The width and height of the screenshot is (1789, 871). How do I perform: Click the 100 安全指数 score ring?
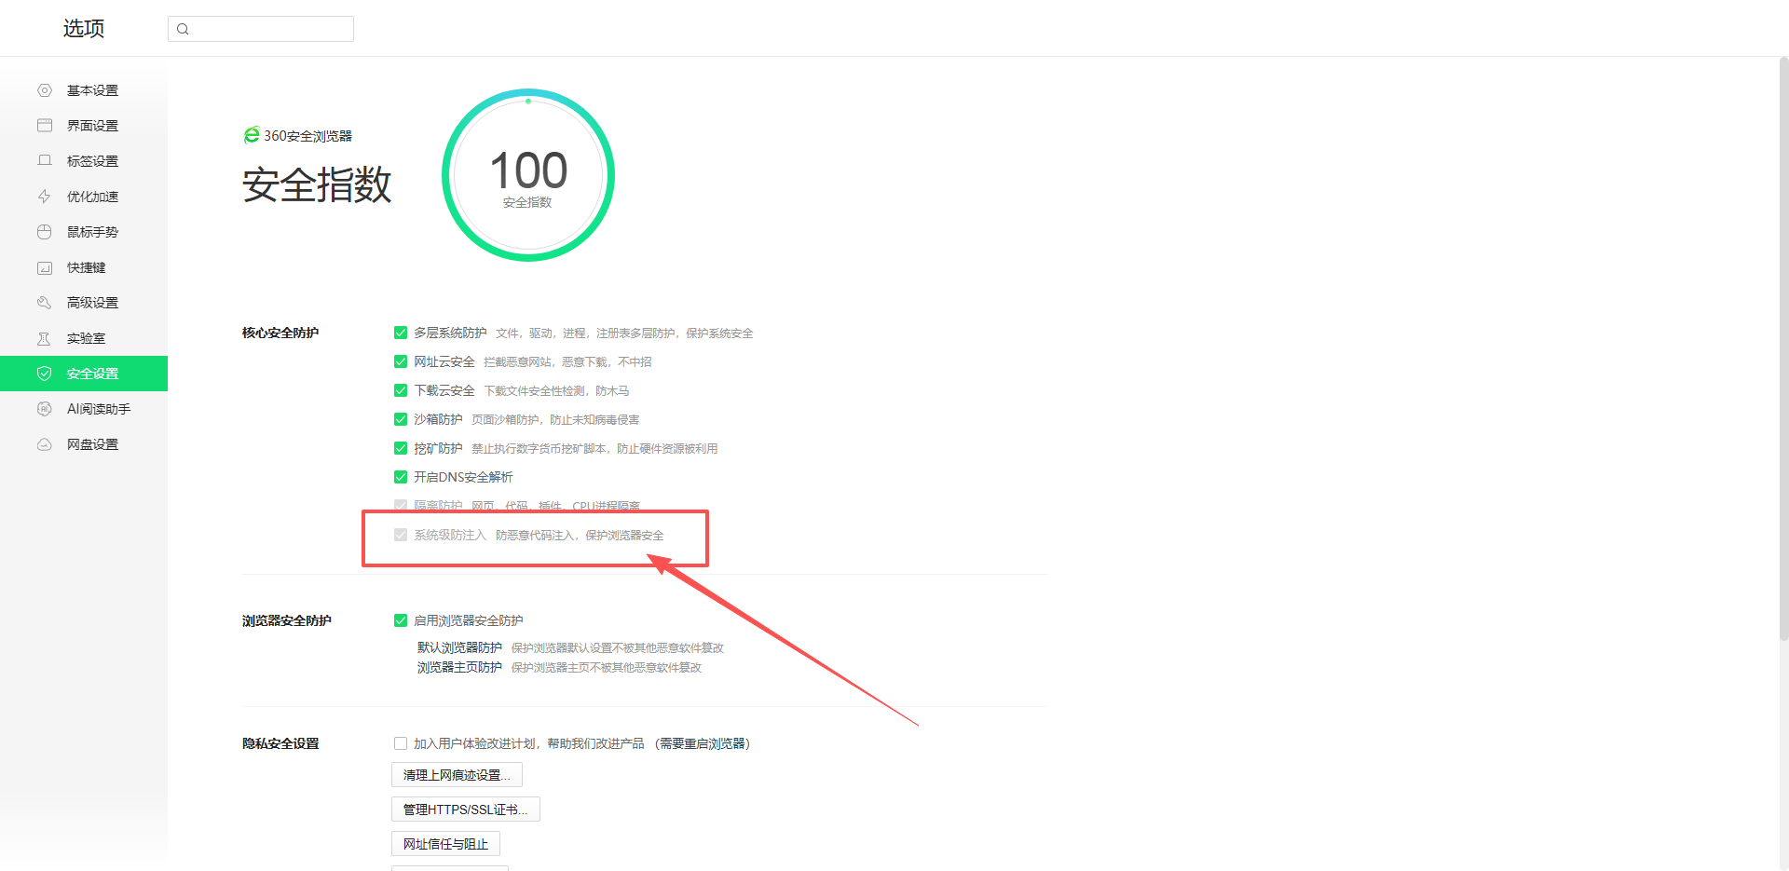[528, 175]
